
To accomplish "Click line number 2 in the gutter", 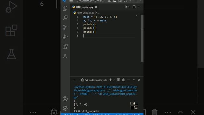I will coord(77,20).
